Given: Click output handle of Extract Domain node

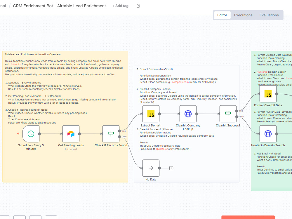Looking at the screenshot, I should click(159, 114).
